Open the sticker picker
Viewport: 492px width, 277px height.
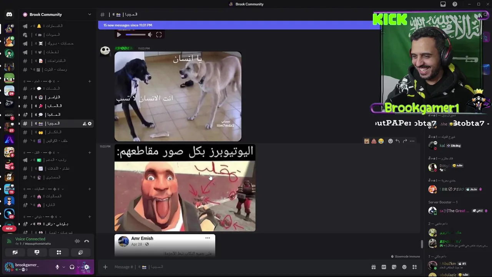pos(394,267)
